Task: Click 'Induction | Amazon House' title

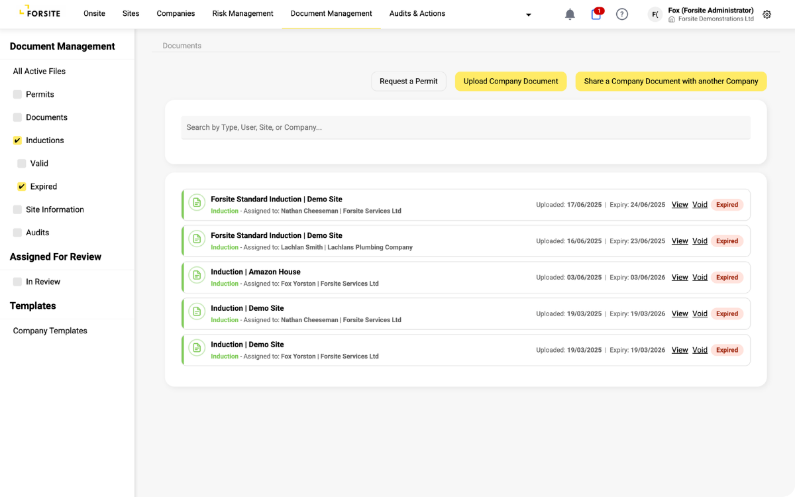Action: 256,272
